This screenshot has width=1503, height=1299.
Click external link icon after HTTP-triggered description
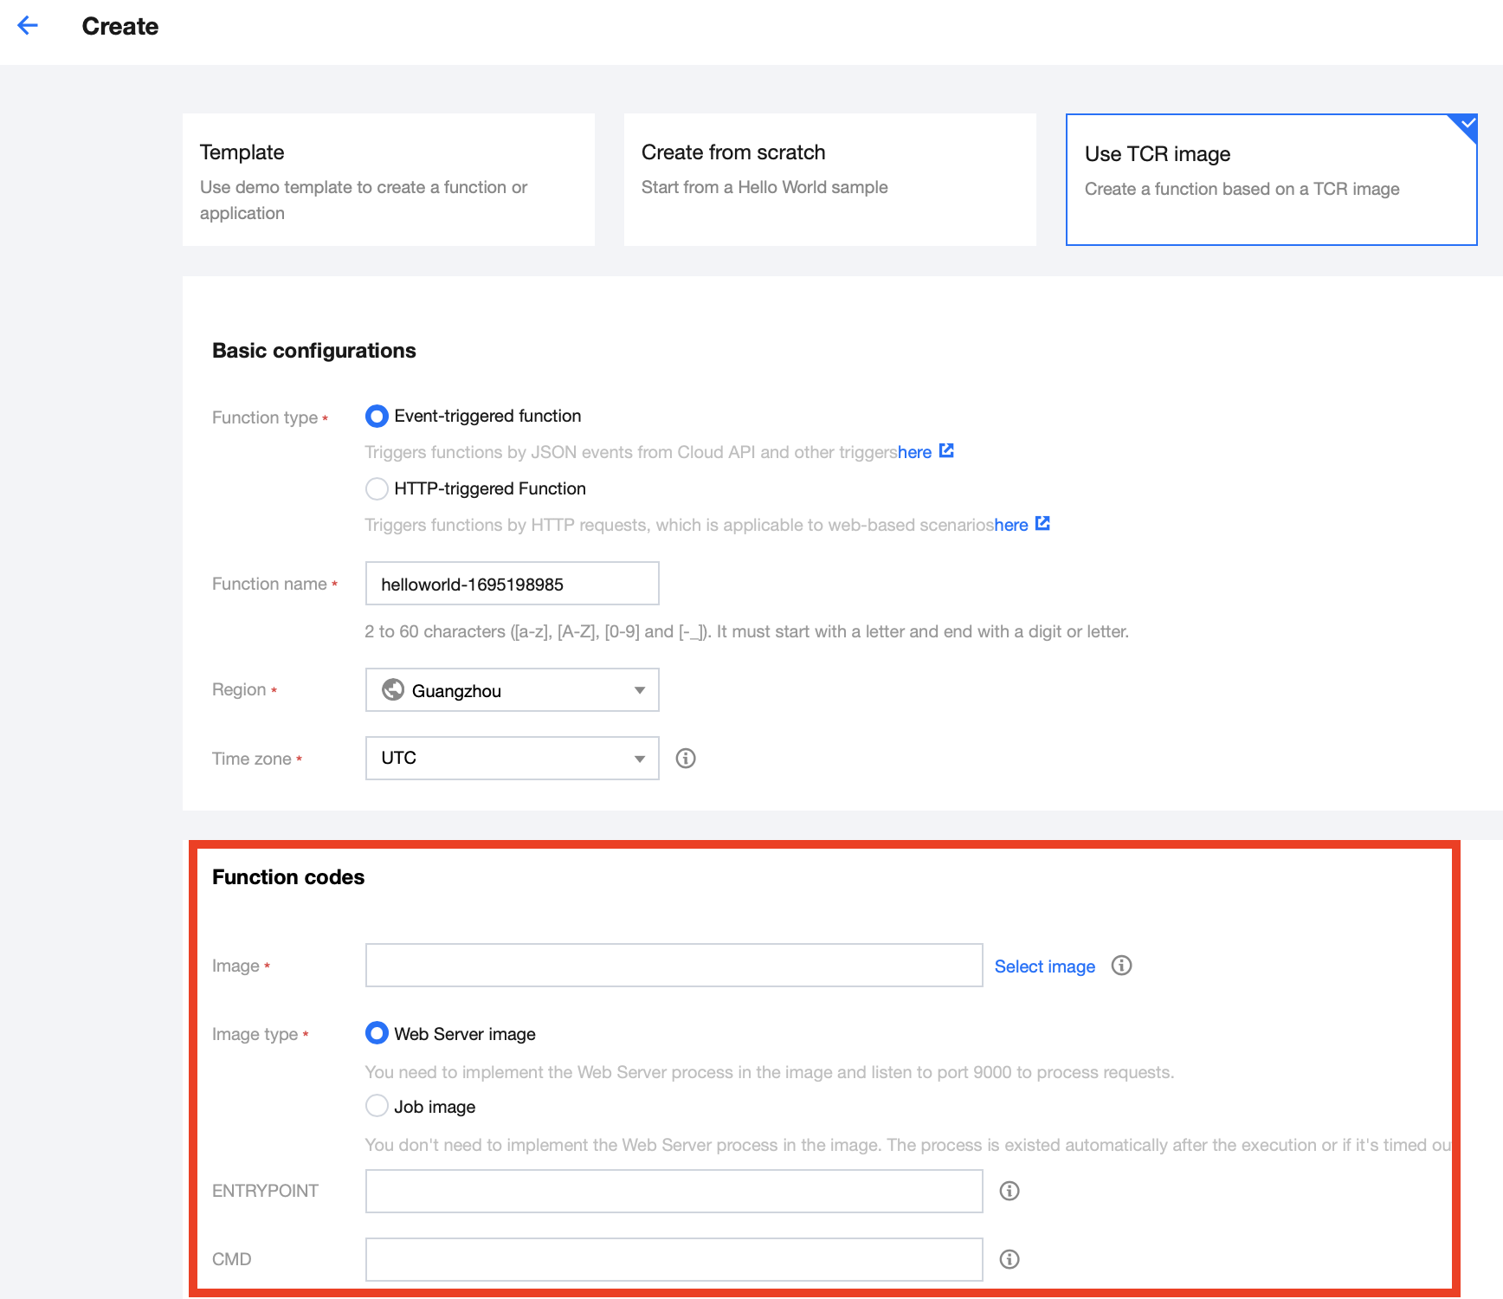pos(1042,524)
